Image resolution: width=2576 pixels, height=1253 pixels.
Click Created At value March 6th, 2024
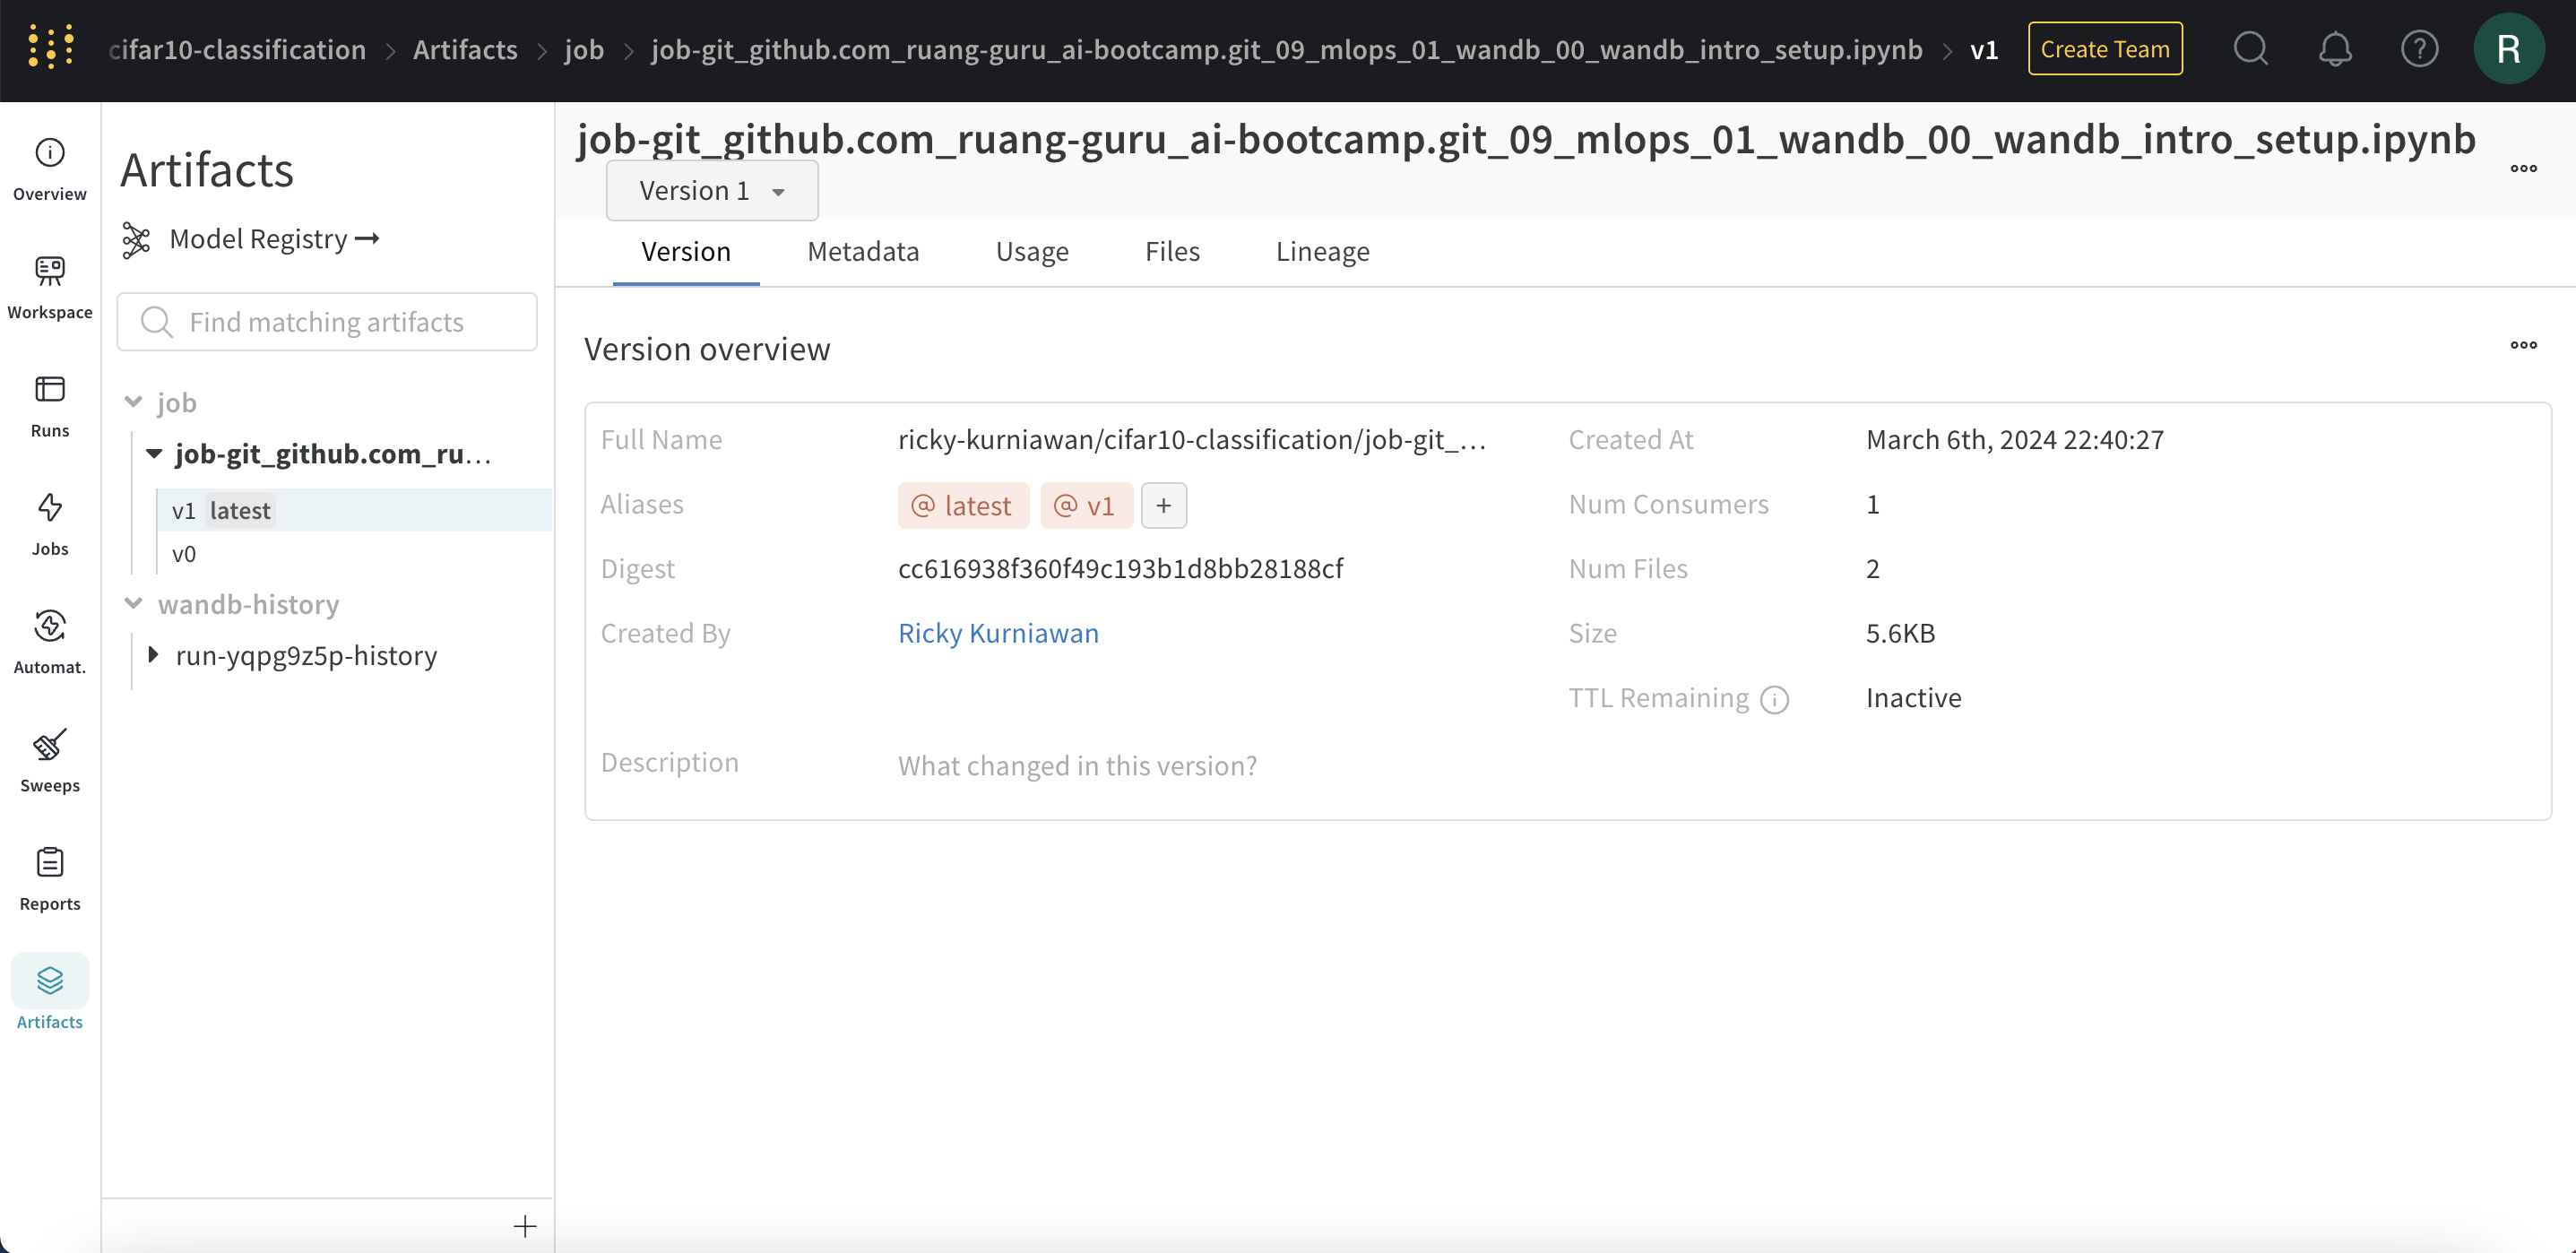point(2014,439)
